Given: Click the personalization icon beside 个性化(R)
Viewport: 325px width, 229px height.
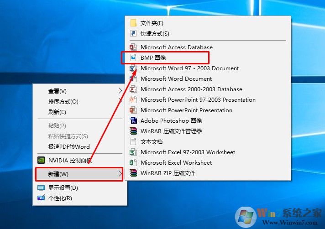Looking at the screenshot, I should coord(41,198).
